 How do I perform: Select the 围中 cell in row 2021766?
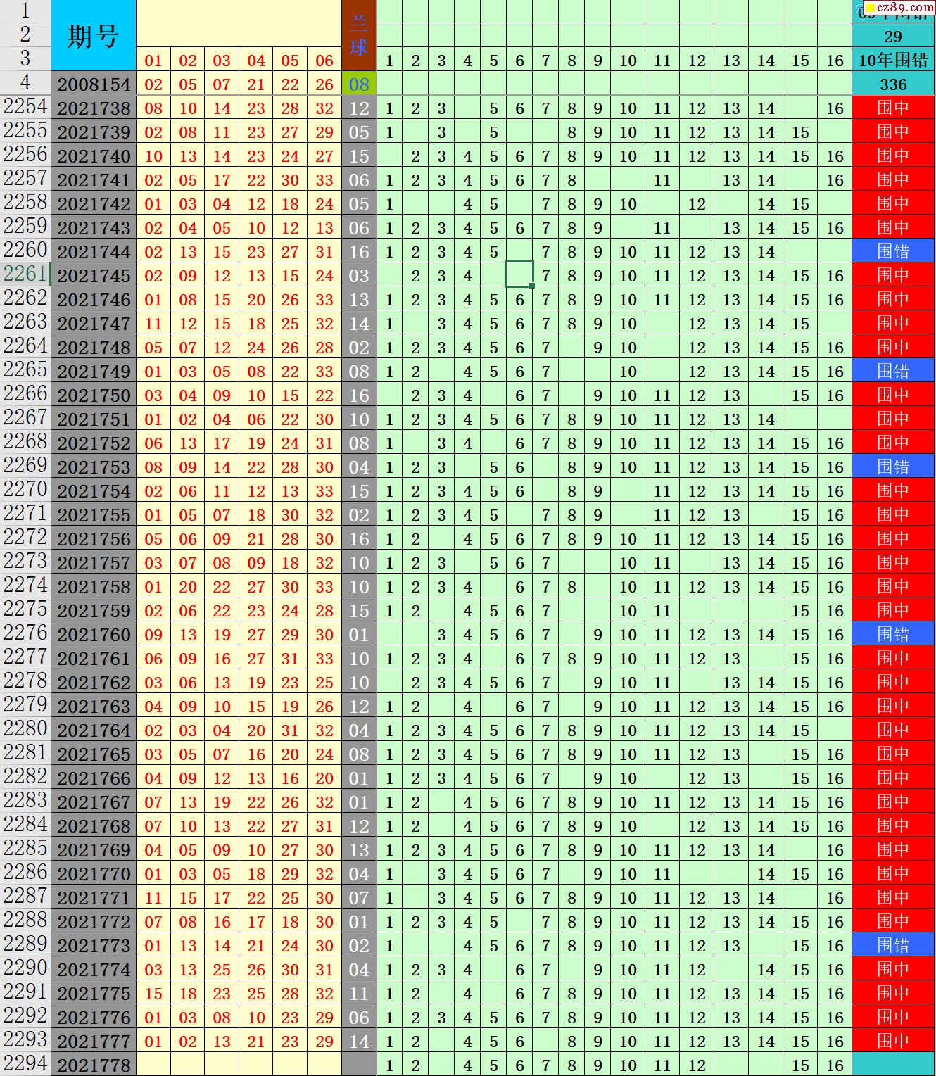pyautogui.click(x=893, y=778)
